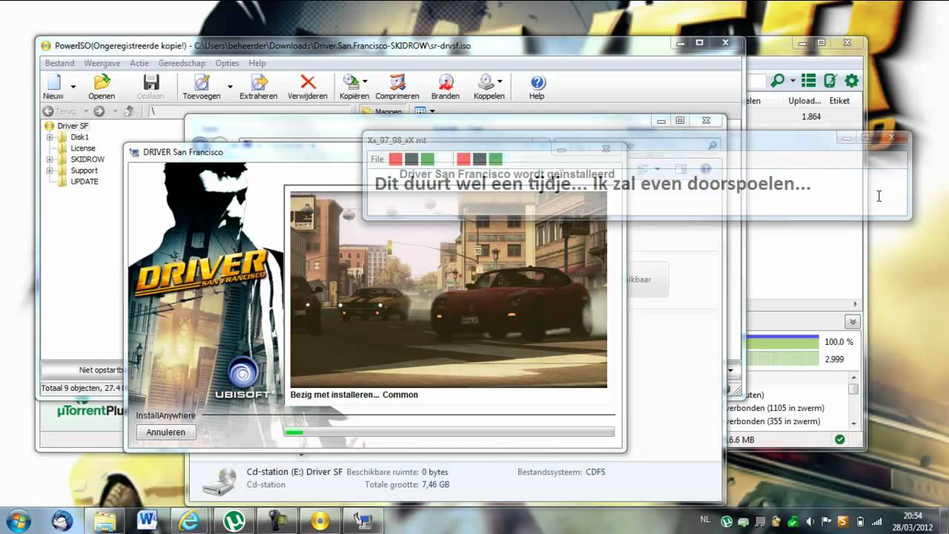Image resolution: width=949 pixels, height=534 pixels.
Task: Expand the Disk1 folder in tree
Action: [50, 137]
